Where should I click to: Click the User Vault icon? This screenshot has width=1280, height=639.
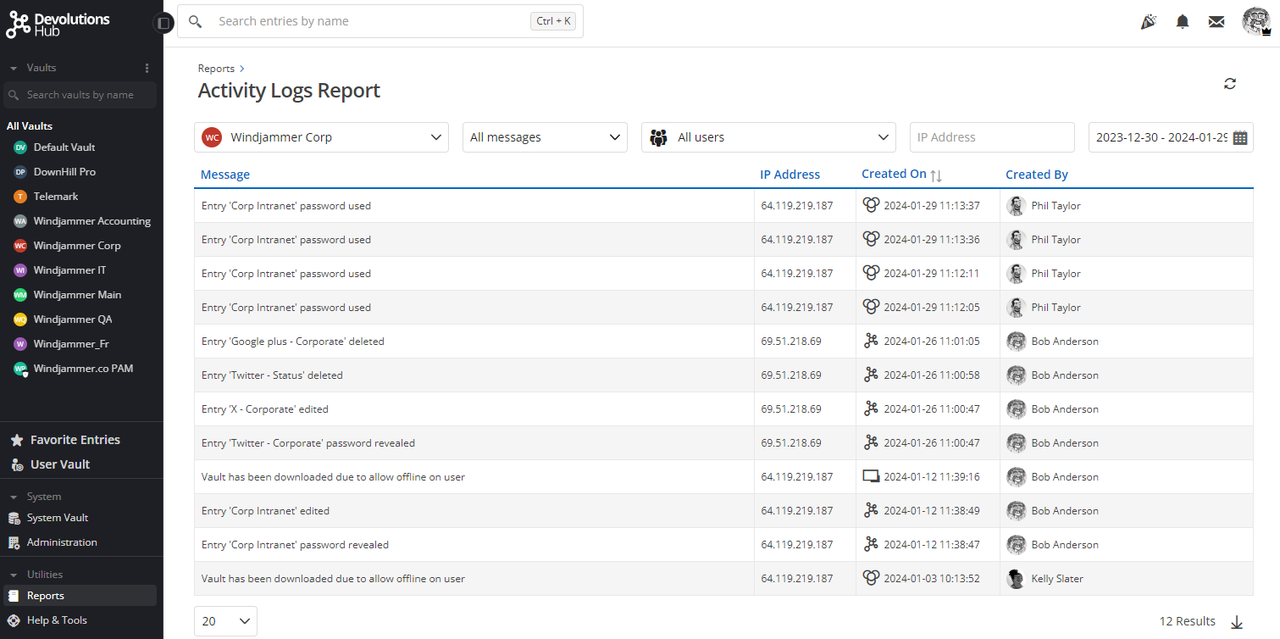point(17,464)
